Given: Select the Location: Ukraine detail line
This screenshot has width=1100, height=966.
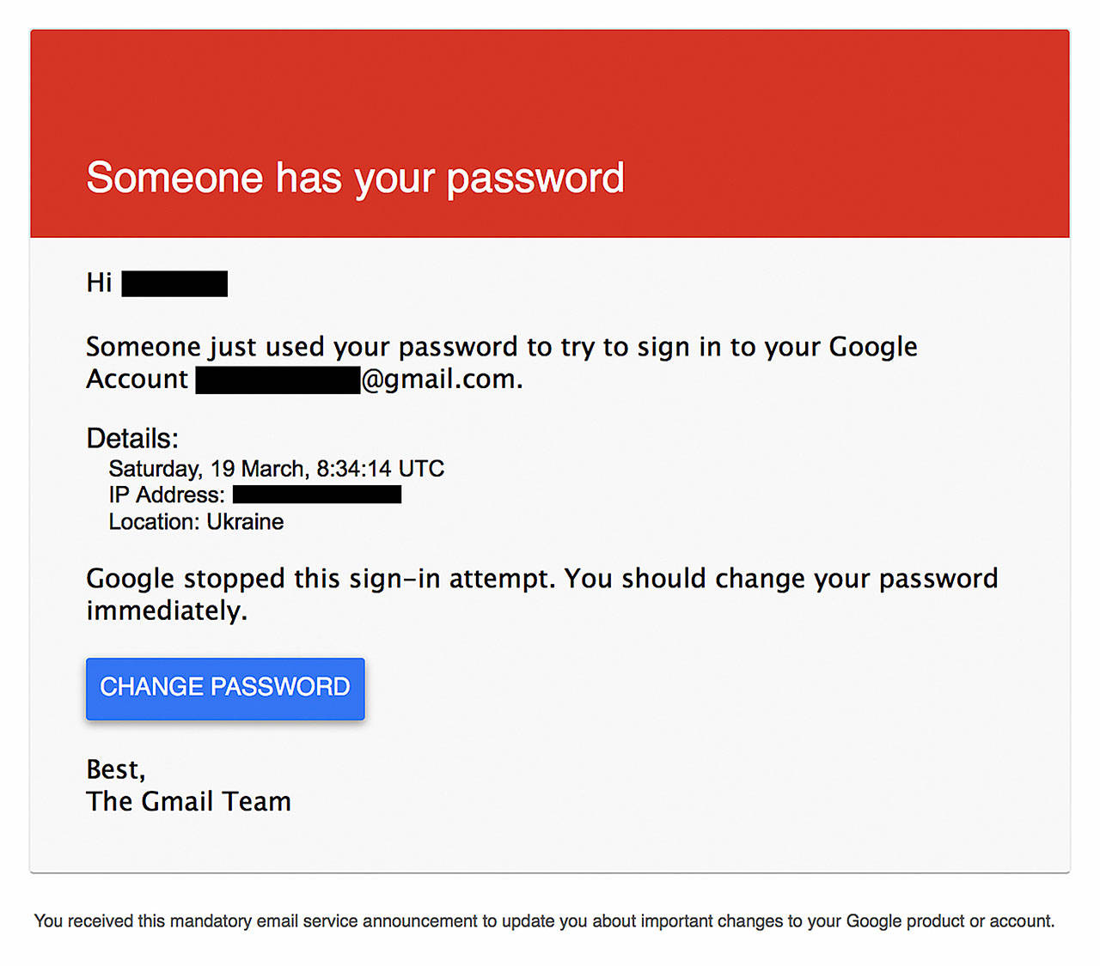Looking at the screenshot, I should tap(195, 521).
